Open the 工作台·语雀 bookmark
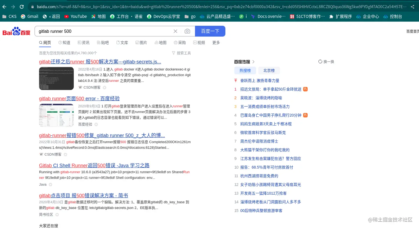Screen dimensions: 419x229 [126, 17]
